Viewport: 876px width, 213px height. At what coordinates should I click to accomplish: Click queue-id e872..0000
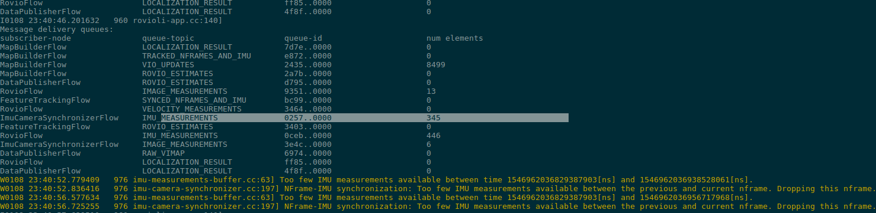(308, 56)
